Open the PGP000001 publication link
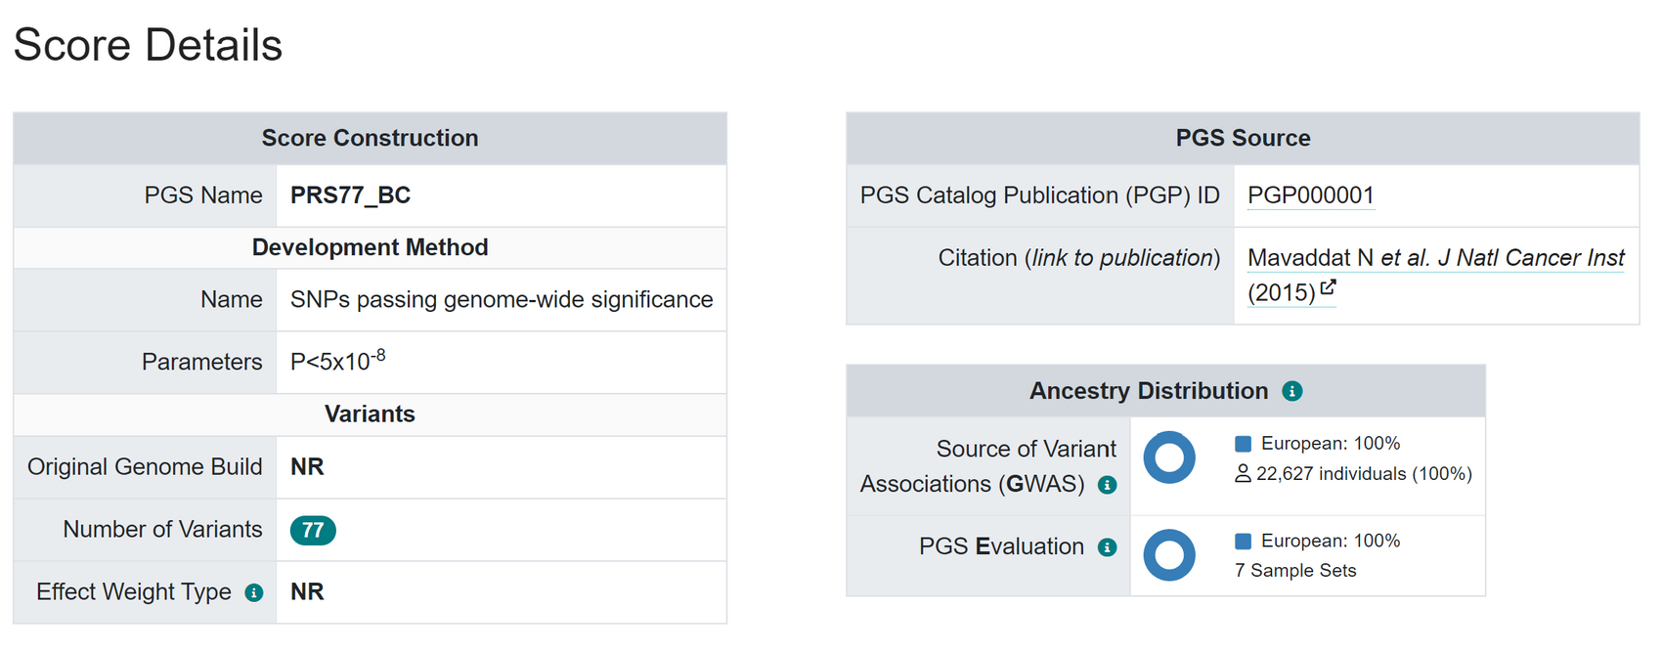This screenshot has height=652, width=1662. coord(1311,195)
